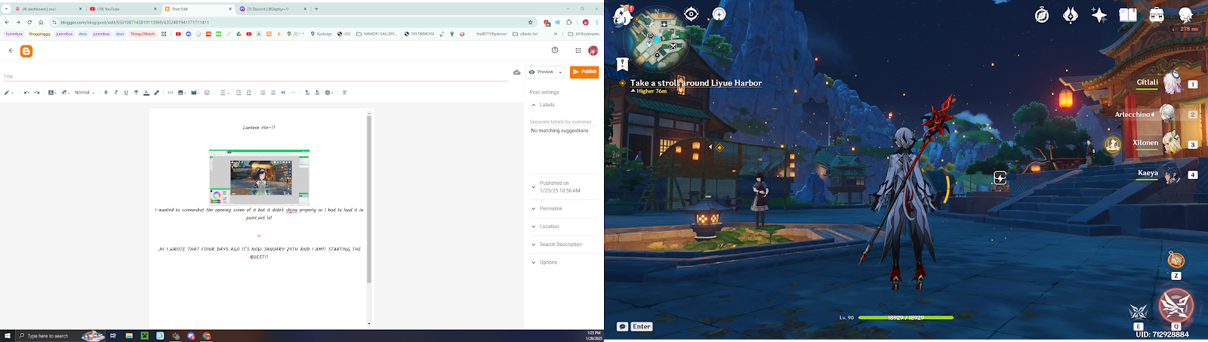Screen dimensions: 1208x342
Task: Toggle underline formatting in Blogger toolbar
Action: (126, 93)
